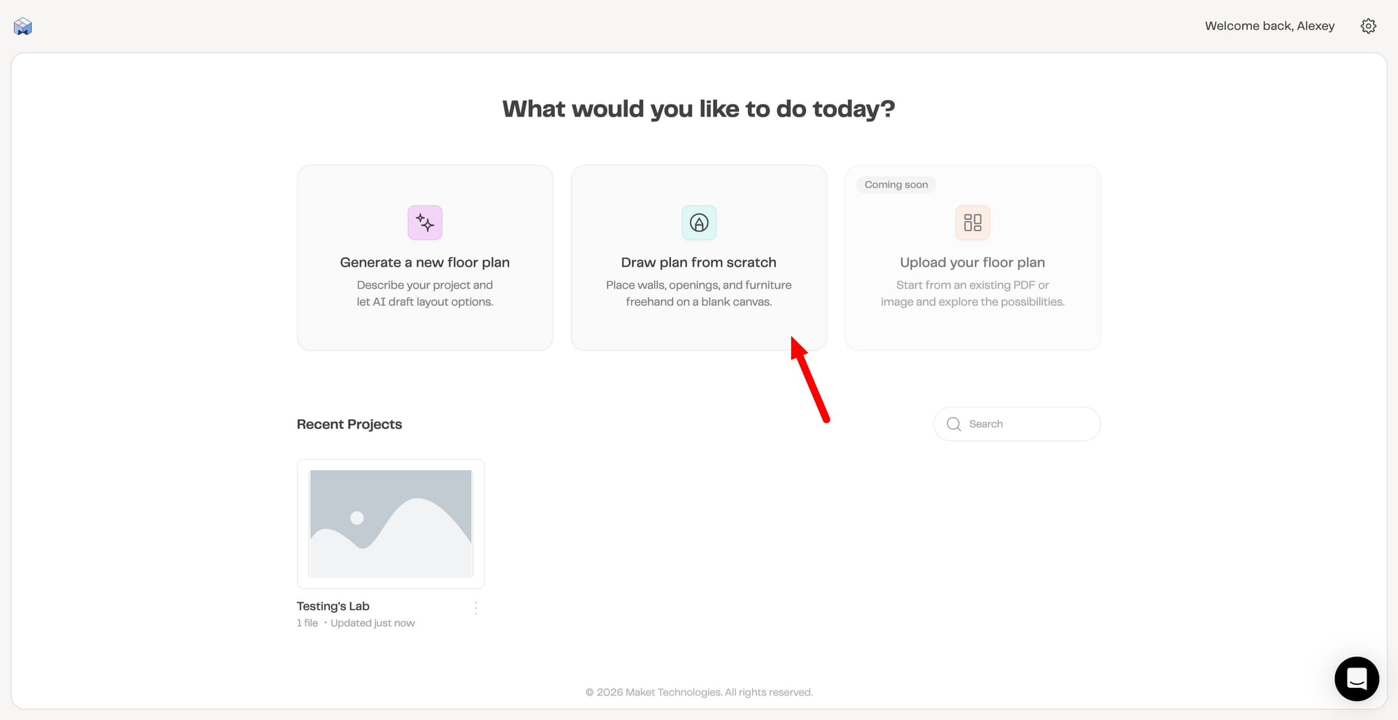Image resolution: width=1398 pixels, height=720 pixels.
Task: Click the copyright Maket Technologies footer
Action: tap(699, 692)
